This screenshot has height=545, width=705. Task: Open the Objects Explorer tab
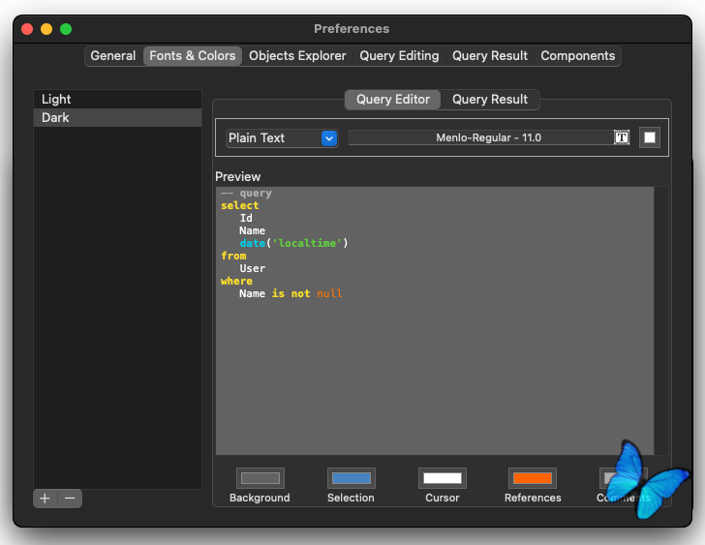[x=297, y=56]
